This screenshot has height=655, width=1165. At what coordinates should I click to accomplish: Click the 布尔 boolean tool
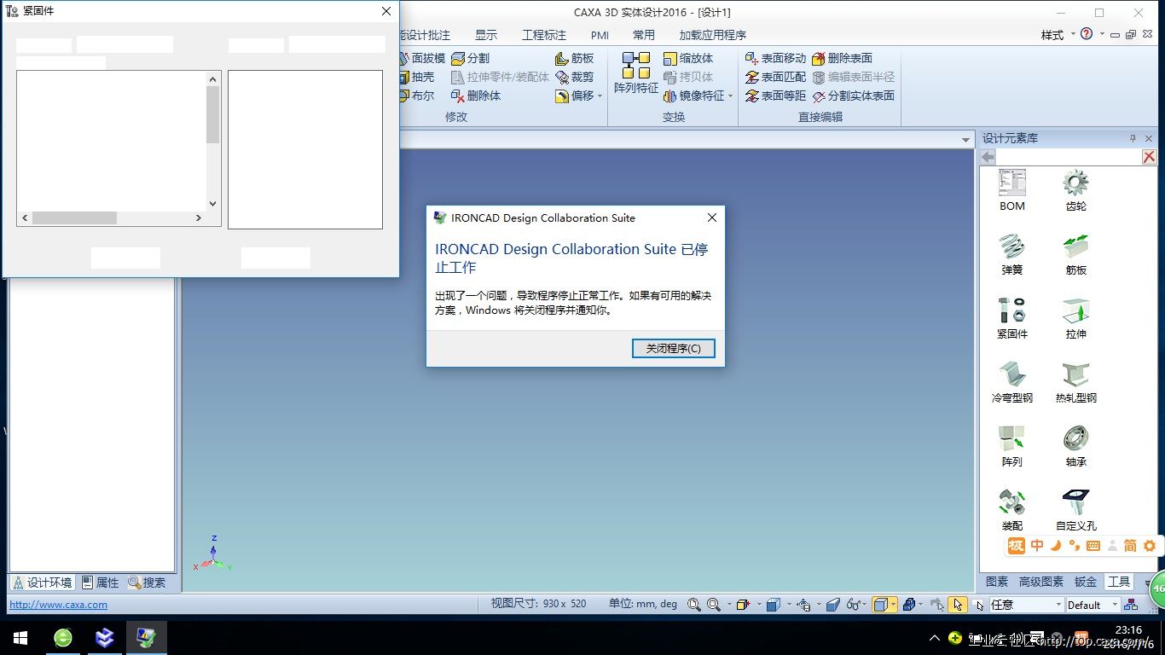(416, 96)
